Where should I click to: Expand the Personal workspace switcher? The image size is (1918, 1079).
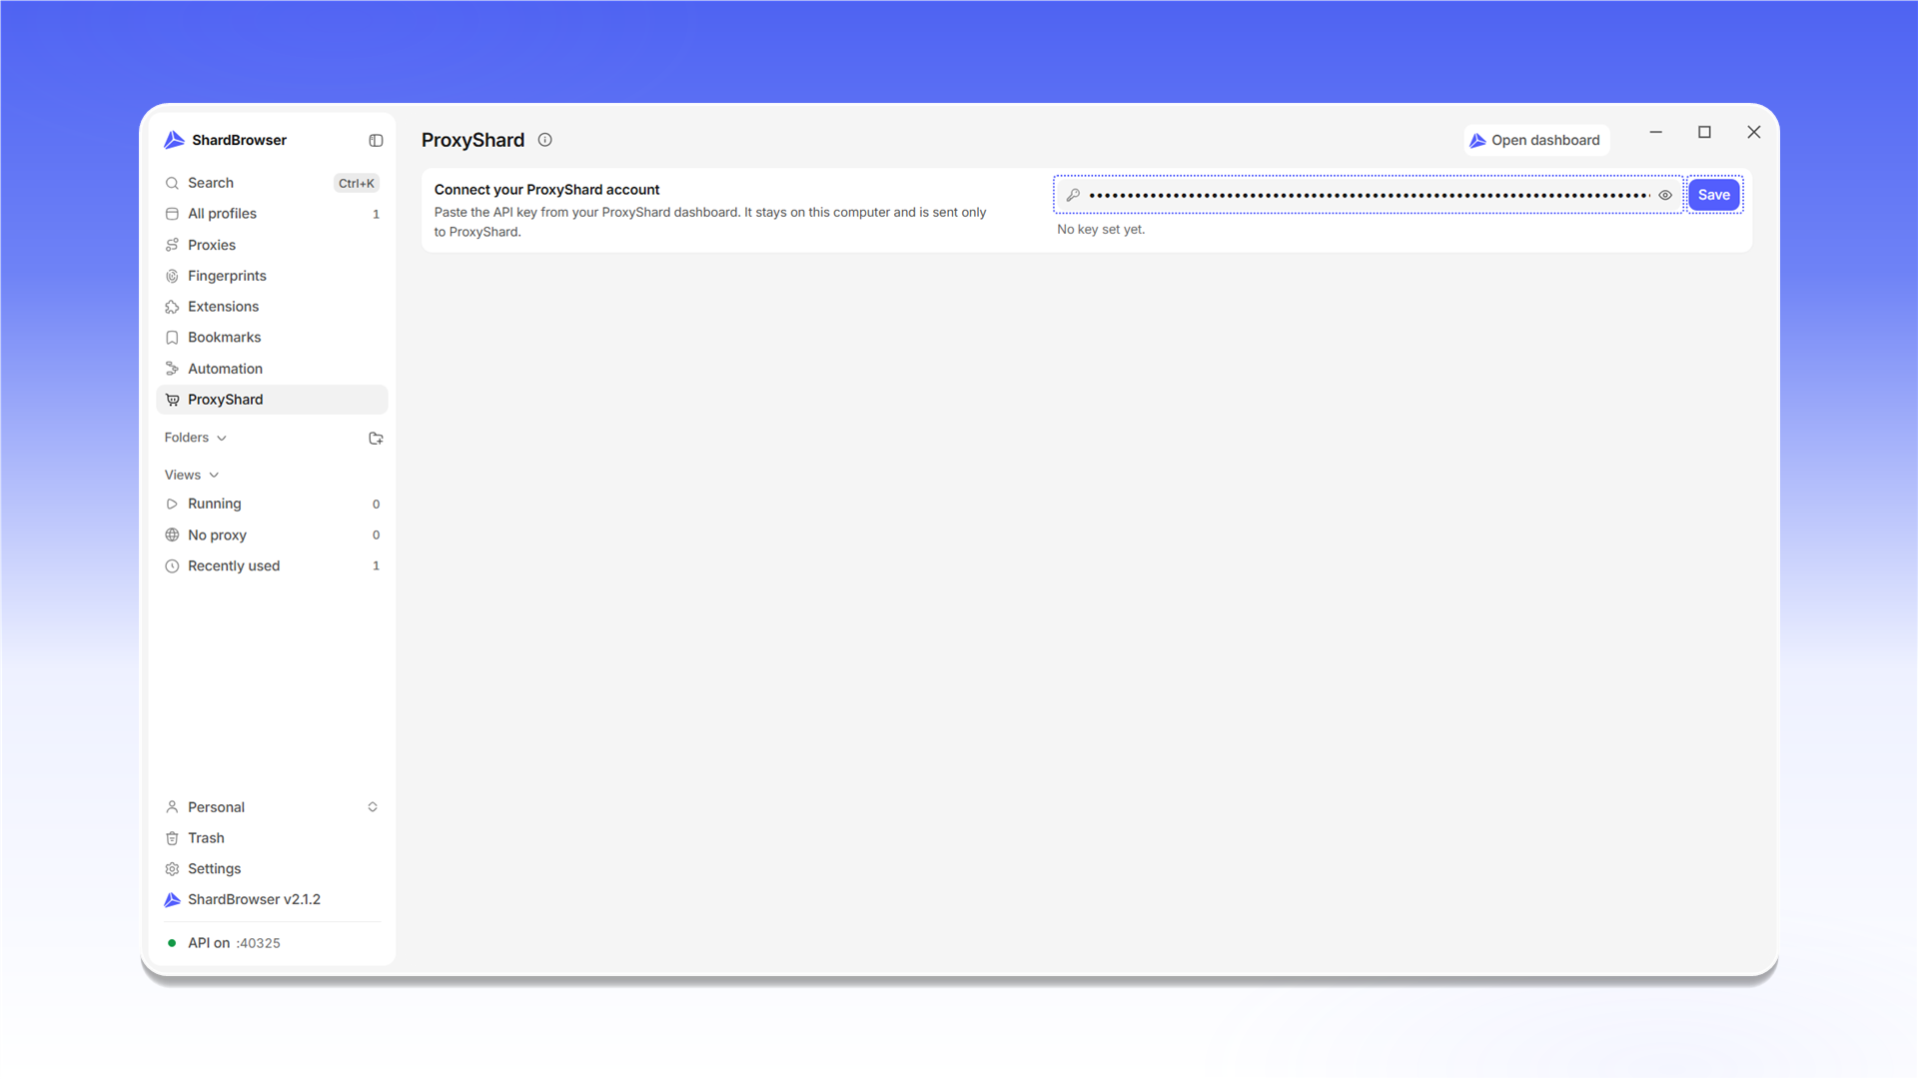[272, 807]
